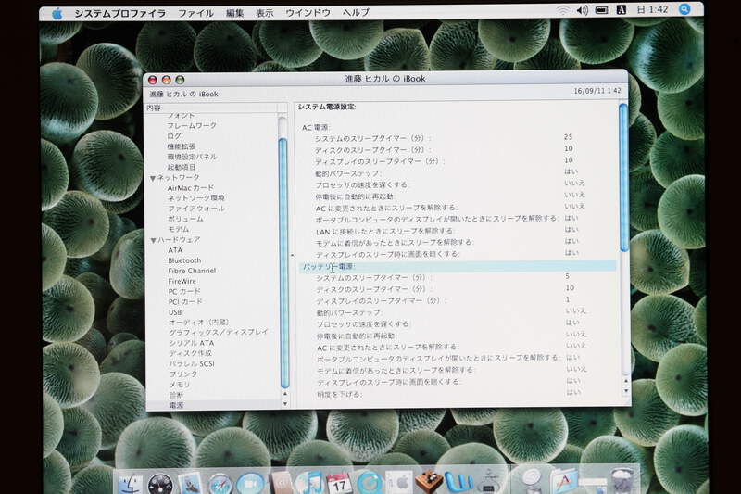Open iTunes from the Dock
Viewport: 741px width, 494px height.
tap(309, 483)
